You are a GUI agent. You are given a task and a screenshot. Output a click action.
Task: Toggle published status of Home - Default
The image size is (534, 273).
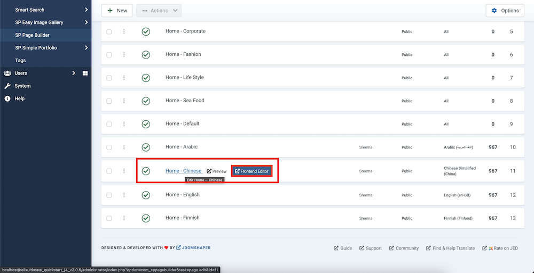click(x=146, y=124)
